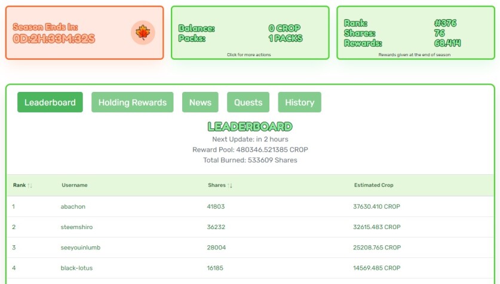This screenshot has height=284, width=500.
Task: Open the Rank and Rewards card
Action: pos(416,32)
